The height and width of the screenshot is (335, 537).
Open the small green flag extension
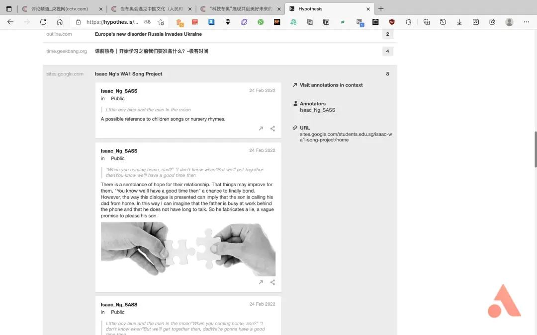343,22
